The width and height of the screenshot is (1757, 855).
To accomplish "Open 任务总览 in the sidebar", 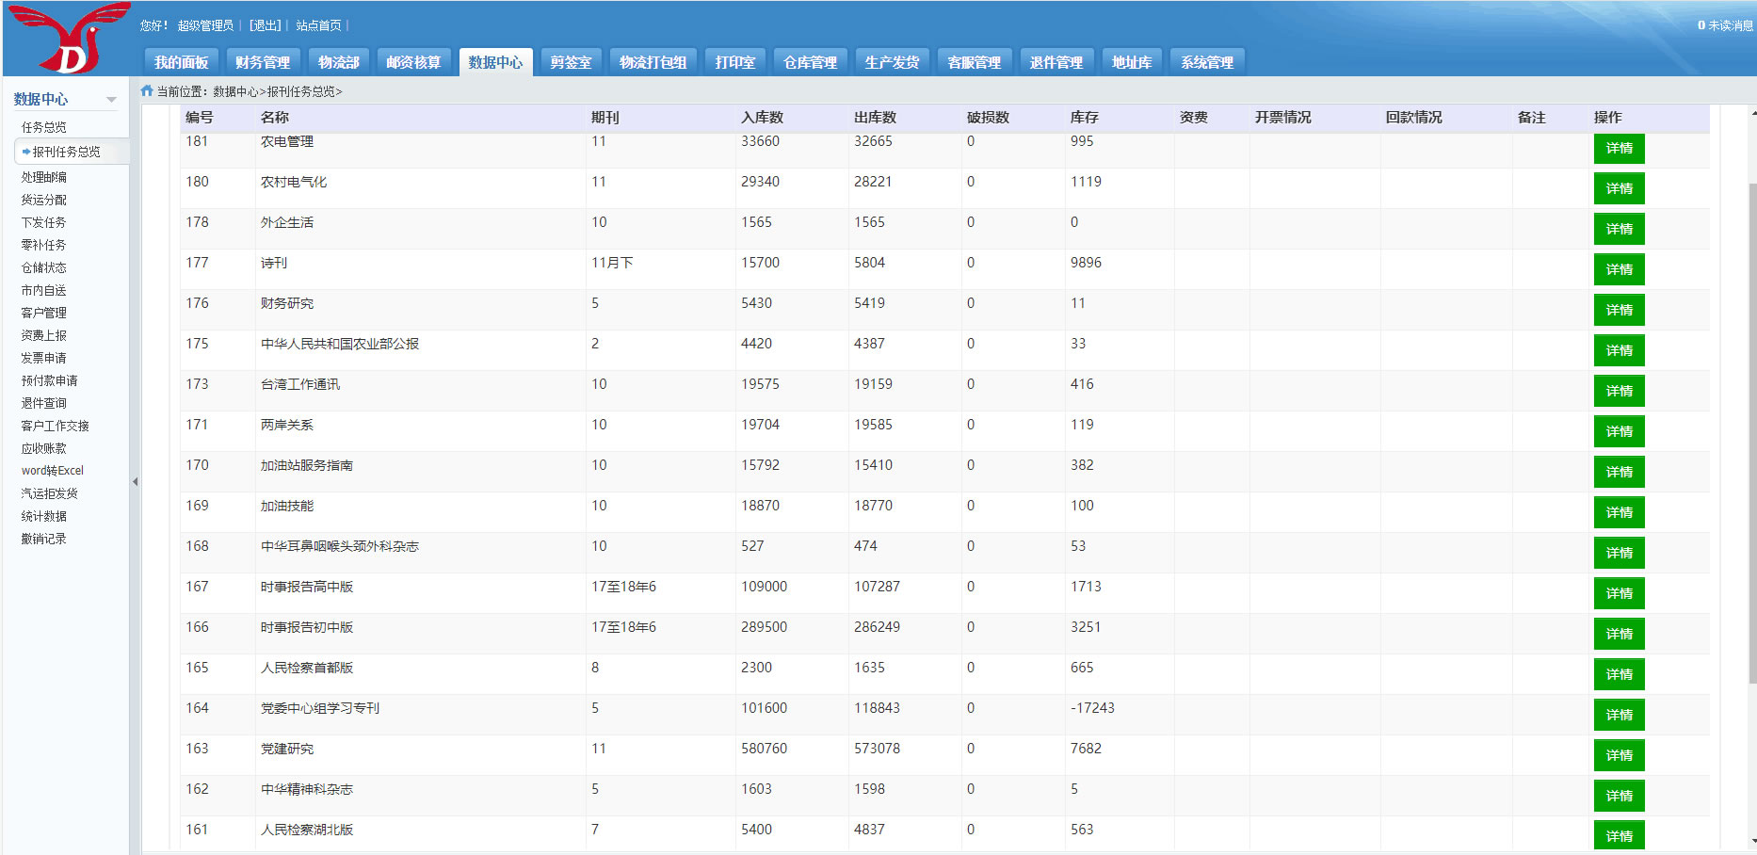I will click(x=44, y=127).
